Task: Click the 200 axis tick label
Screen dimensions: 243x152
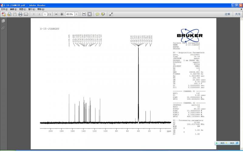Action: pos(50,131)
